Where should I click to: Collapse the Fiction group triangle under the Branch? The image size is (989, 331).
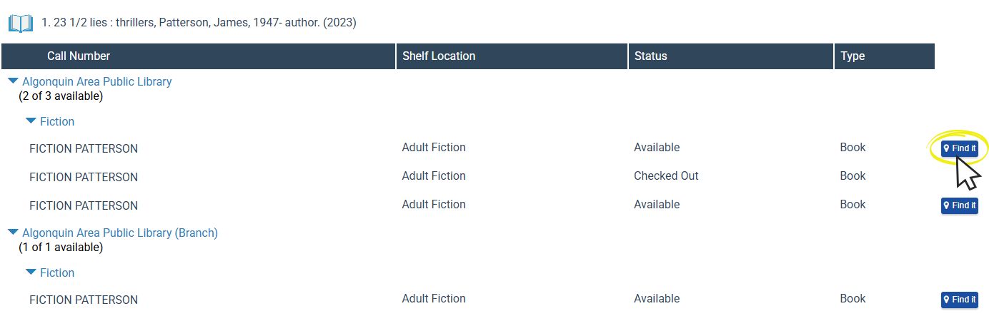(31, 273)
